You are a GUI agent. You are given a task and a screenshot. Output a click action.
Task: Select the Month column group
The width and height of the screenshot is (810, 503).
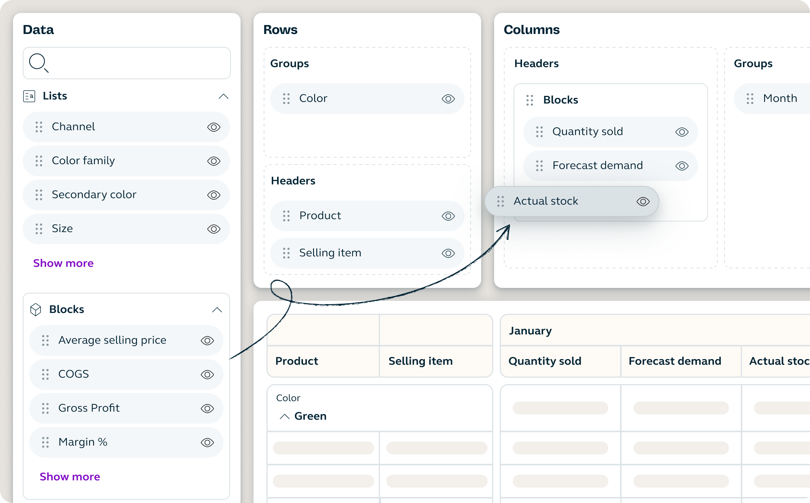pyautogui.click(x=772, y=99)
